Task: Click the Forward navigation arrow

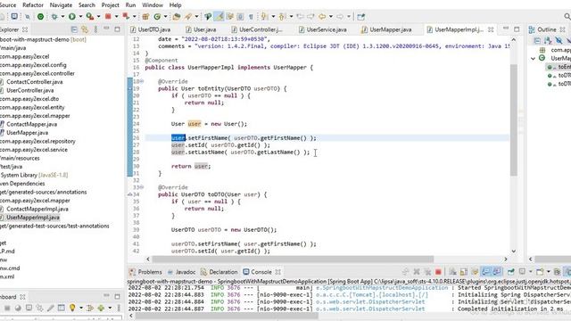Action: (340, 16)
